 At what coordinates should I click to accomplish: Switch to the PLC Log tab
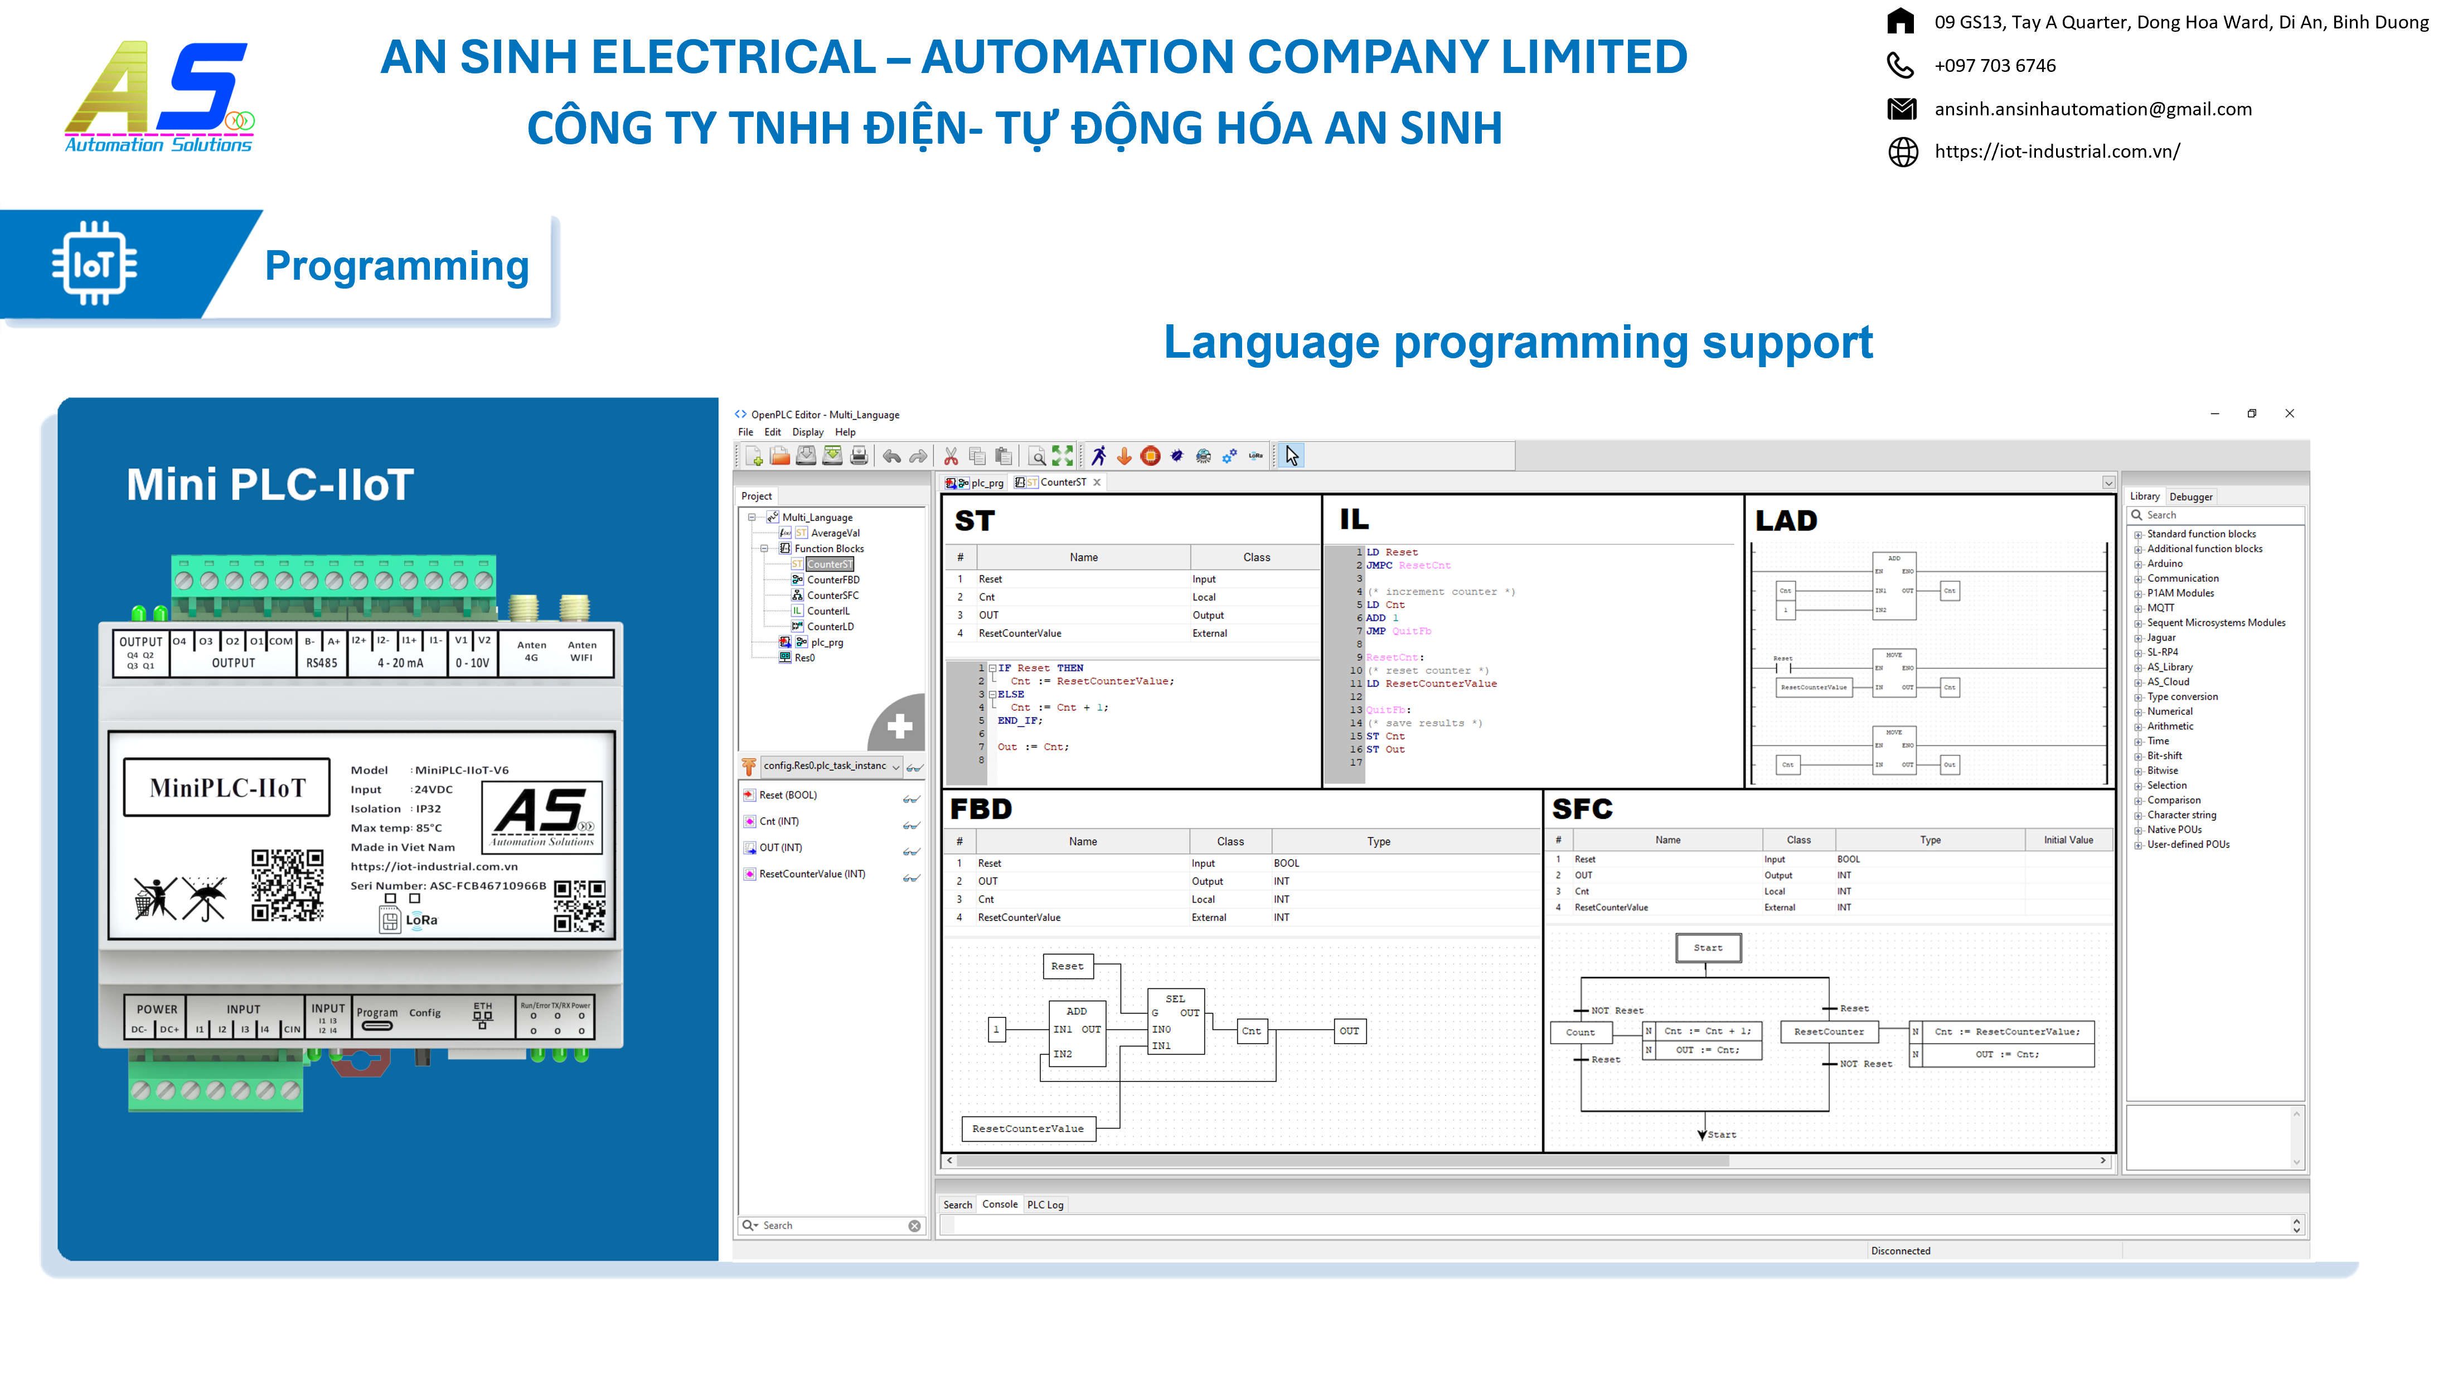(1045, 1205)
